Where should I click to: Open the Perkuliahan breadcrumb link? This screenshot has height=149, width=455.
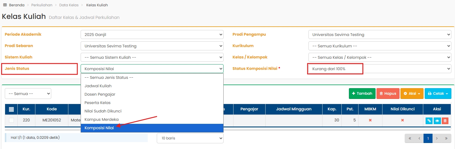(x=42, y=5)
